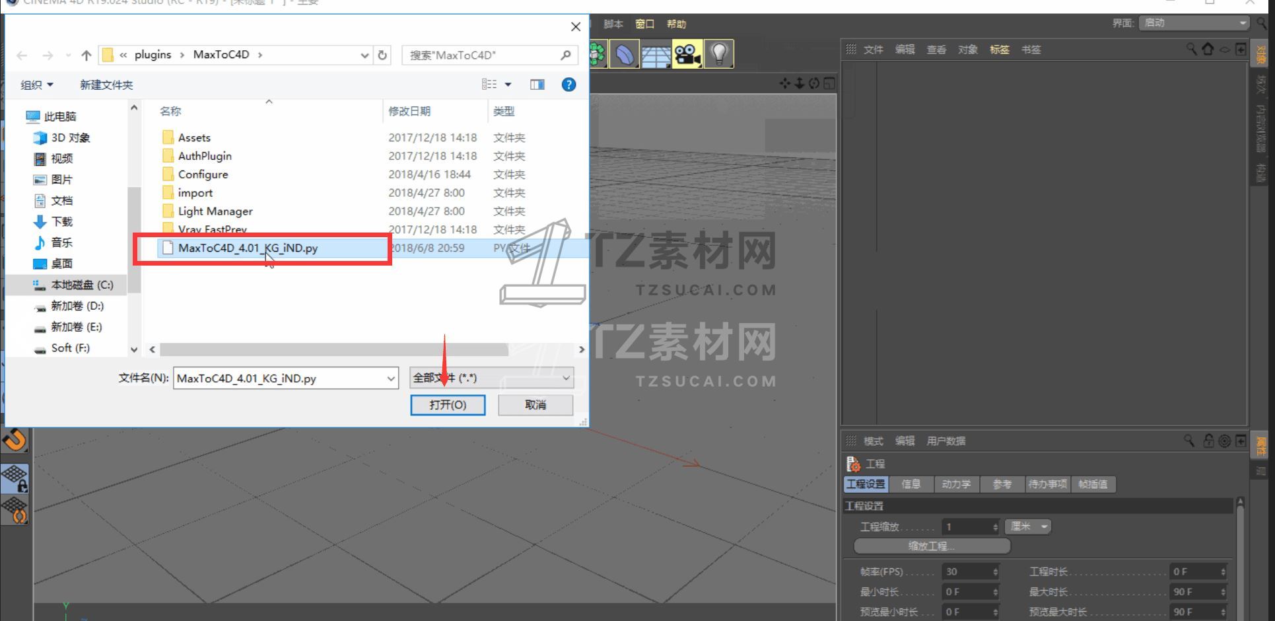
Task: Click dialog help question mark icon
Action: (569, 85)
